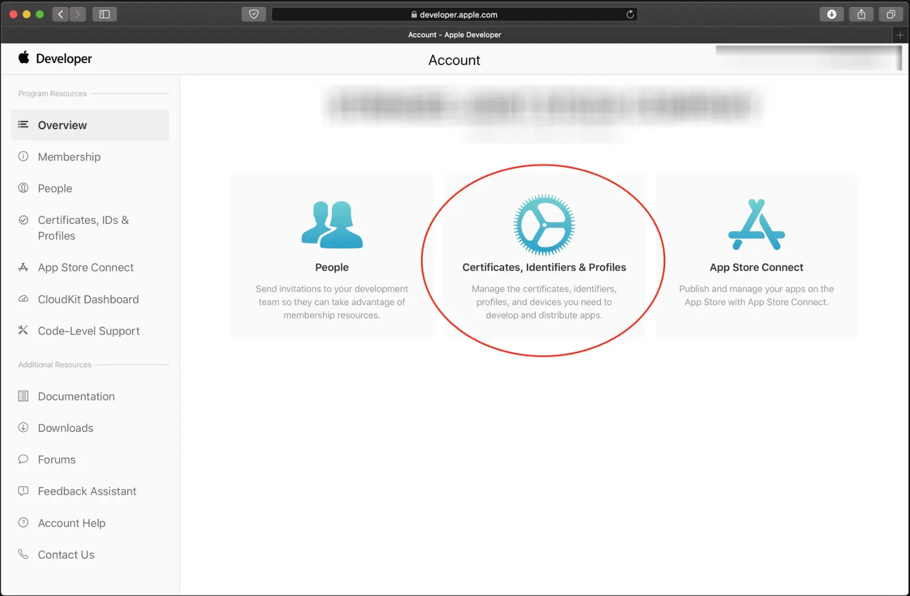Click the App Store Connect card heading

(x=757, y=268)
